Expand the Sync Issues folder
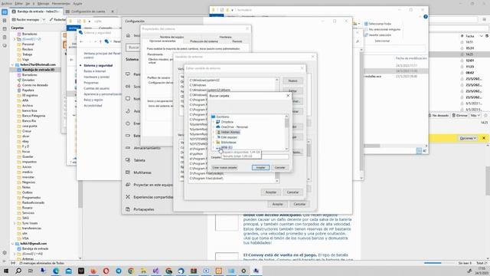 pos(15,223)
